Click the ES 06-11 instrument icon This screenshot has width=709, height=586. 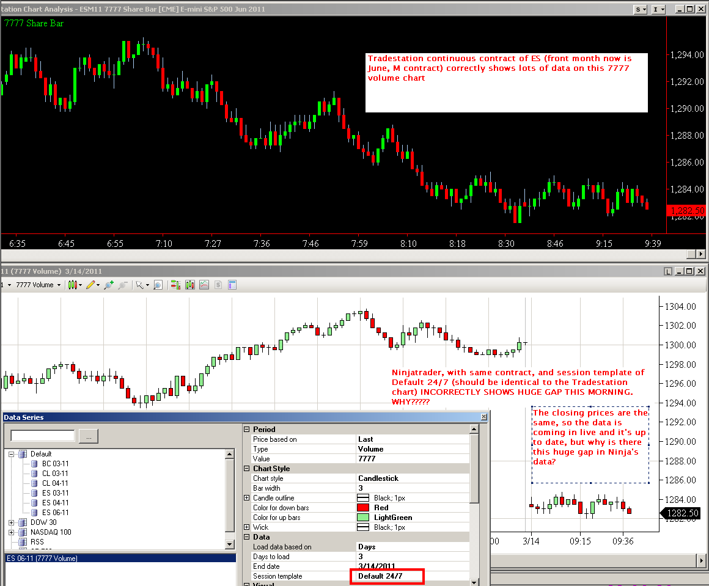tap(34, 512)
